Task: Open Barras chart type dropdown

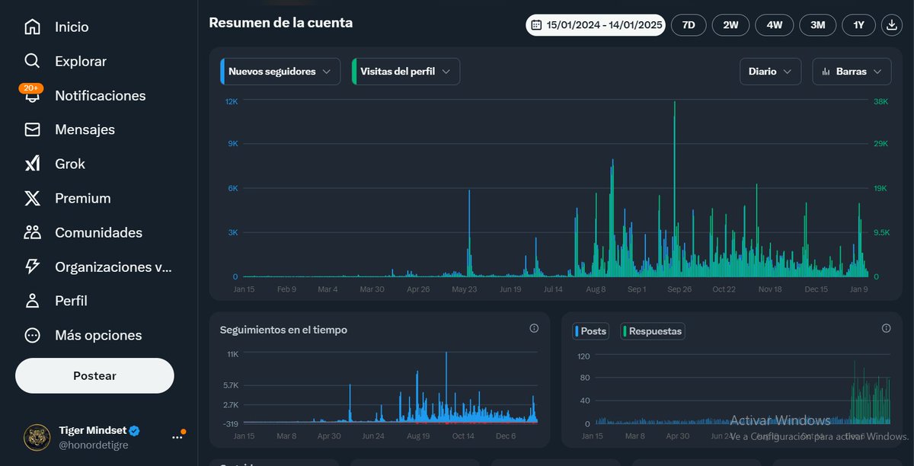Action: coord(852,72)
